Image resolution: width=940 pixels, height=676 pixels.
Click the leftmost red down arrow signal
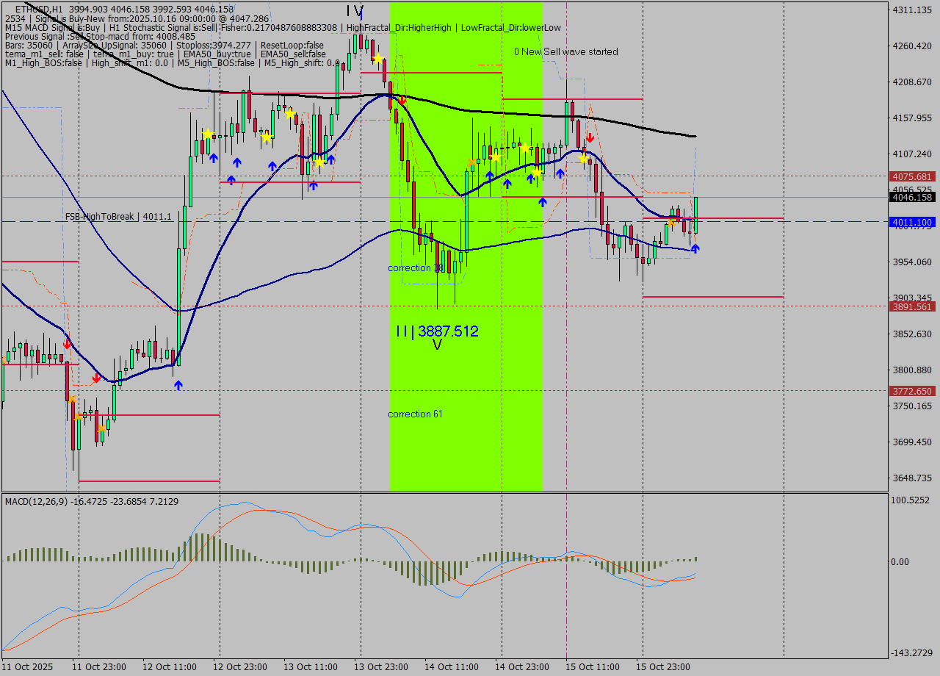(67, 343)
